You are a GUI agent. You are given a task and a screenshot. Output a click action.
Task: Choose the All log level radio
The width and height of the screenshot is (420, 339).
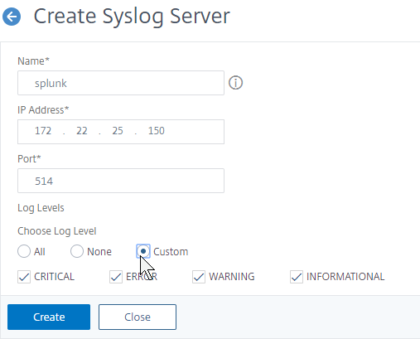click(24, 251)
